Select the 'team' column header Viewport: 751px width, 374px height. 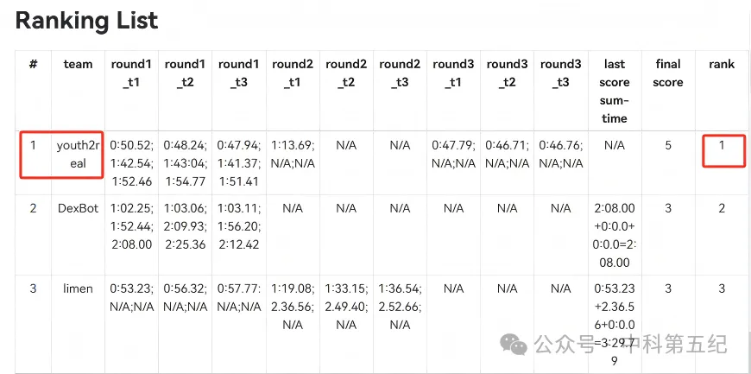[x=78, y=64]
